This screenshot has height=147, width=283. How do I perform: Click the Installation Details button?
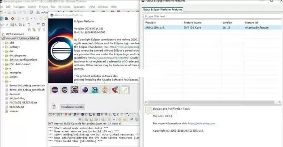[x=72, y=107]
